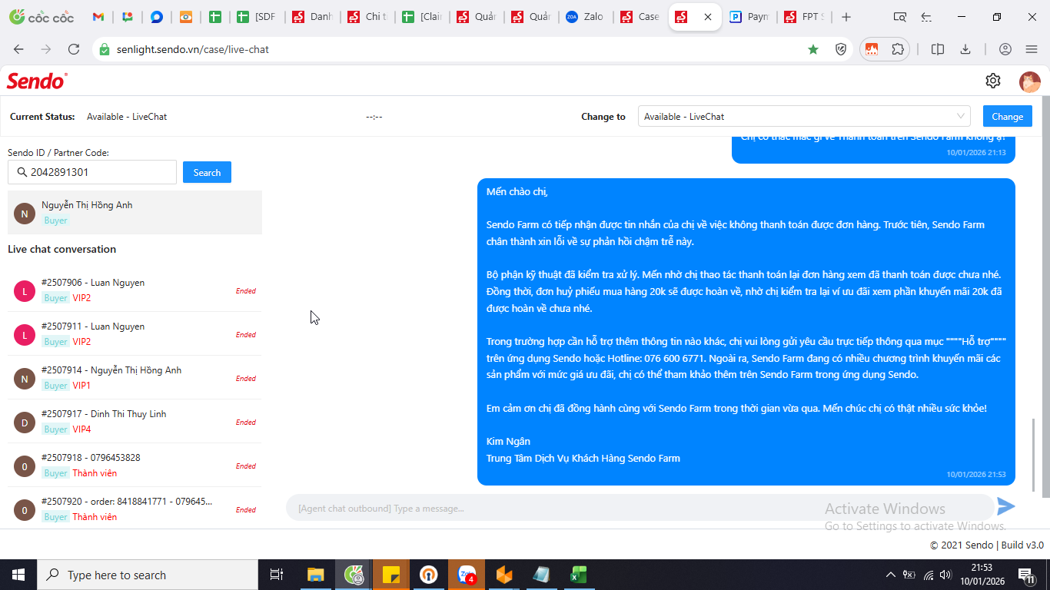Reload the current page
The height and width of the screenshot is (590, 1050).
coord(74,49)
